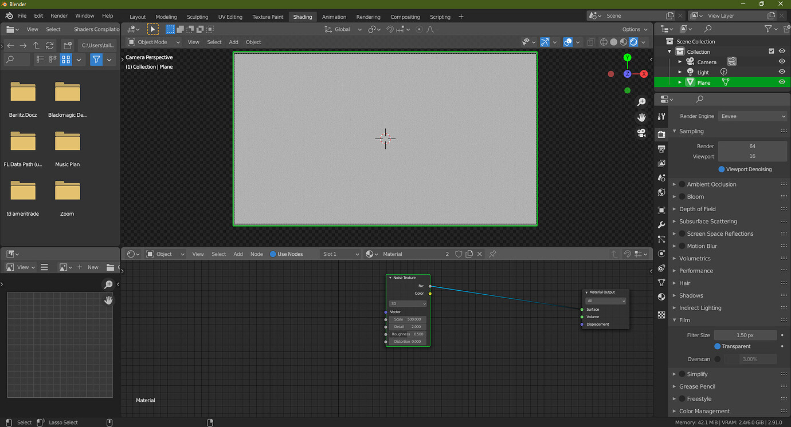This screenshot has width=791, height=427.
Task: Unlink the Material with the X button
Action: pos(480,254)
